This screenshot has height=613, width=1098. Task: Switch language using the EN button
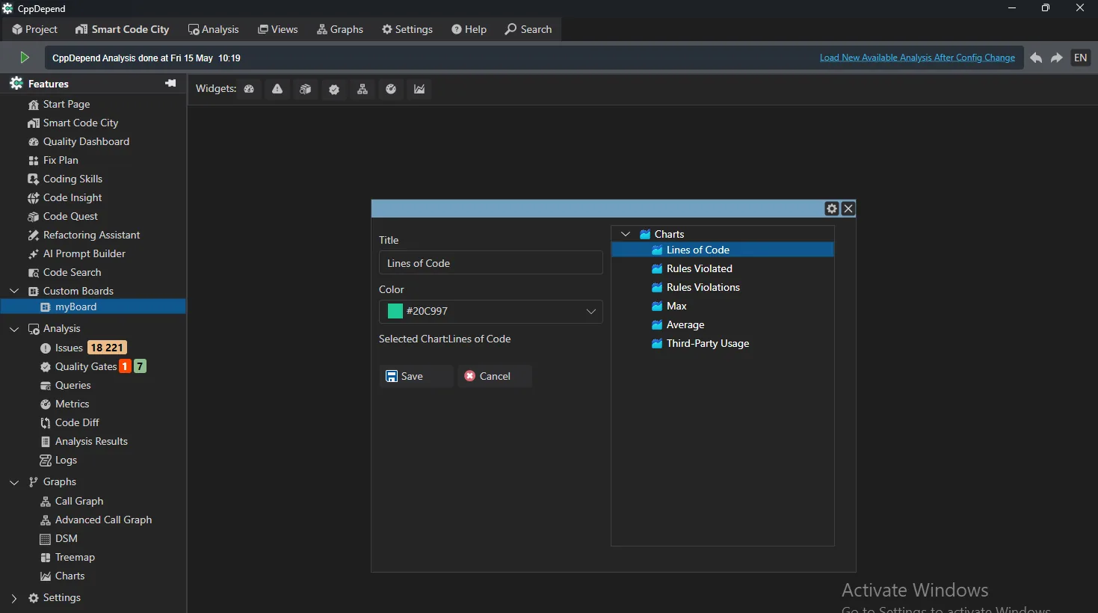point(1081,58)
